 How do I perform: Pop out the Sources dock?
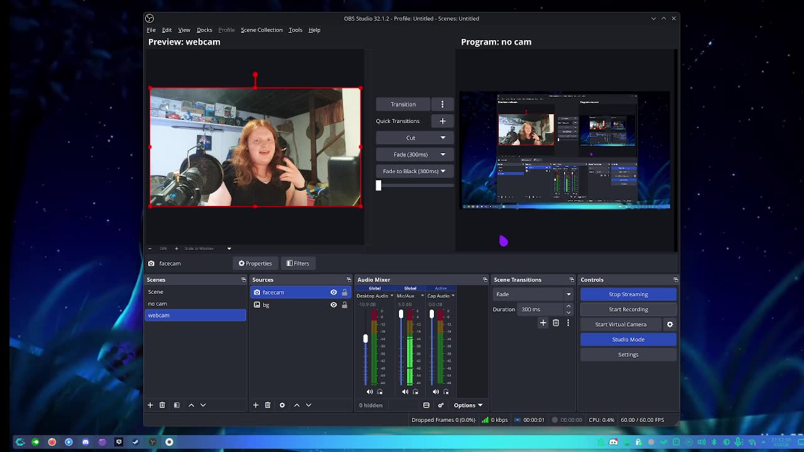(x=349, y=279)
